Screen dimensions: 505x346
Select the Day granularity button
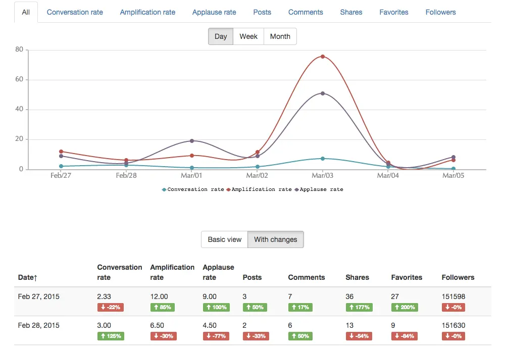[221, 36]
